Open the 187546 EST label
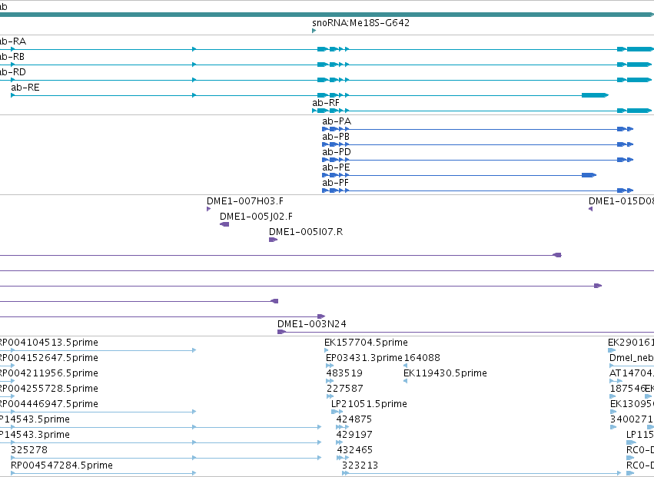Screen dimensions: 654x477 tap(627, 389)
